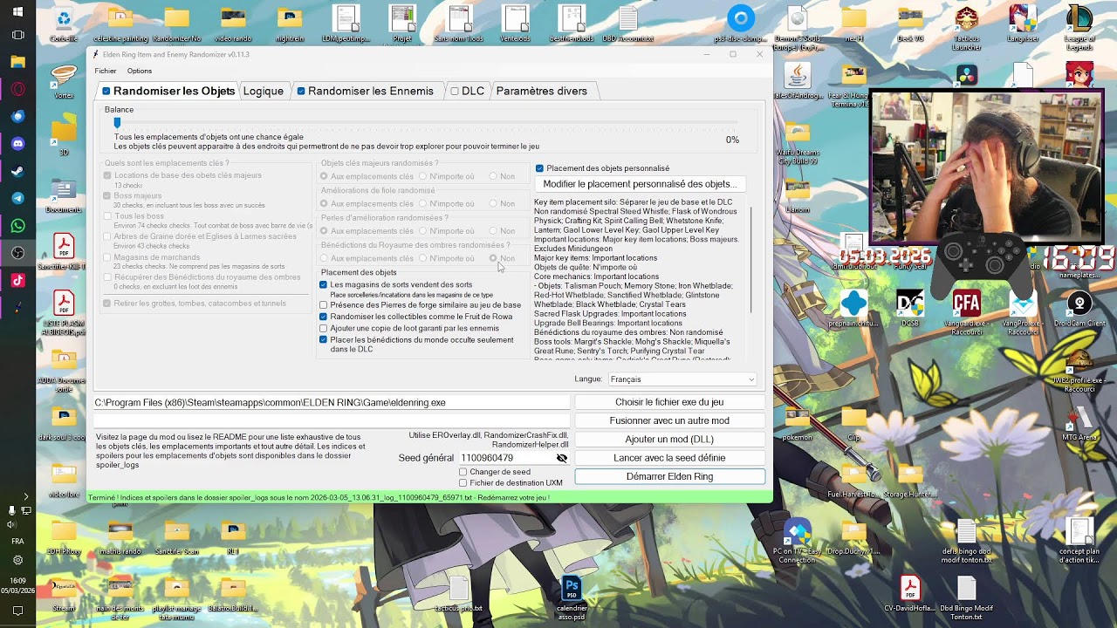Uncheck Placement des objets personnalisé
Image resolution: width=1117 pixels, height=628 pixels.
539,168
